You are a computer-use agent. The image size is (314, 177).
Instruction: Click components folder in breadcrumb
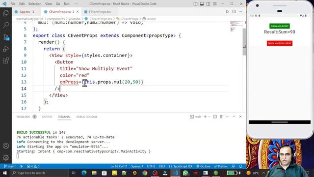56,19
